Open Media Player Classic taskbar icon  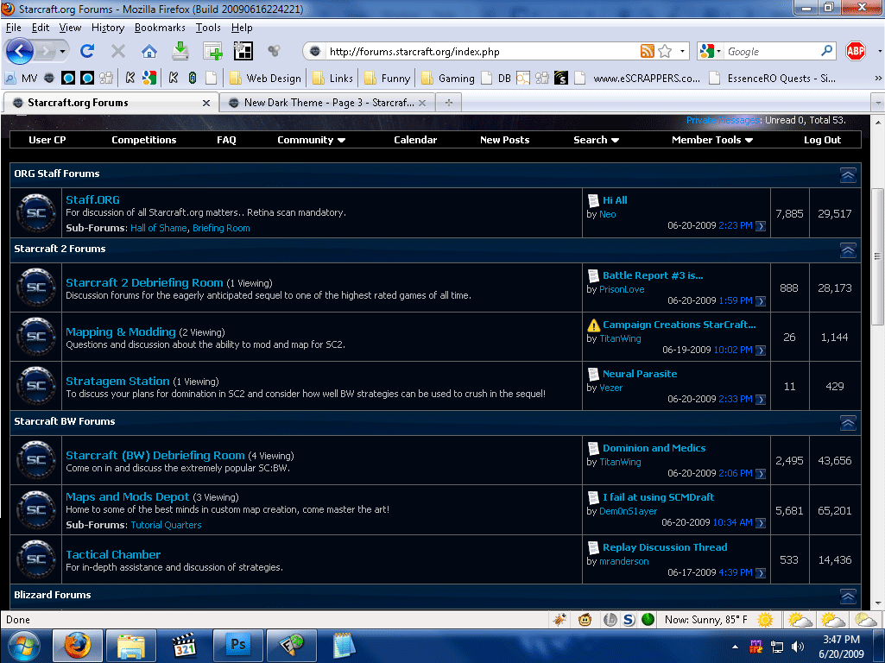click(185, 645)
